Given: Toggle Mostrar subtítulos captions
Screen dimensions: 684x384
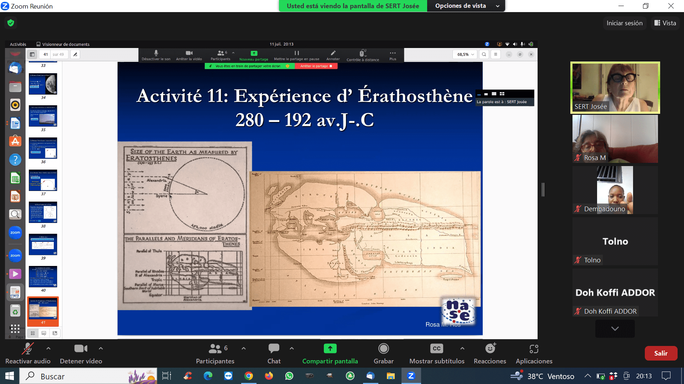Looking at the screenshot, I should tap(437, 353).
